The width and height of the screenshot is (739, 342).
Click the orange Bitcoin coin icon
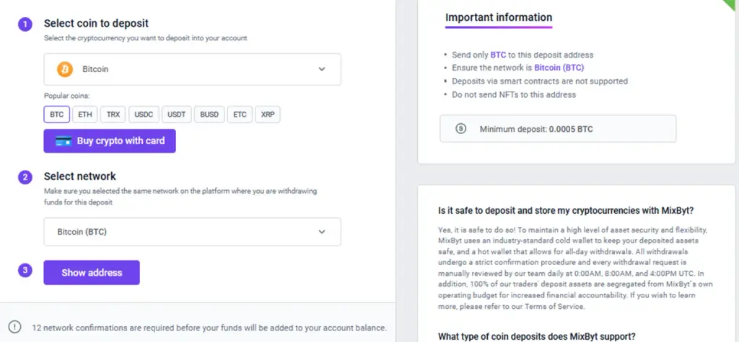65,69
